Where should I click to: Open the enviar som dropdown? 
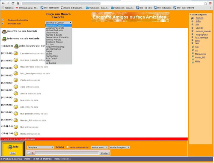[x=99, y=147]
